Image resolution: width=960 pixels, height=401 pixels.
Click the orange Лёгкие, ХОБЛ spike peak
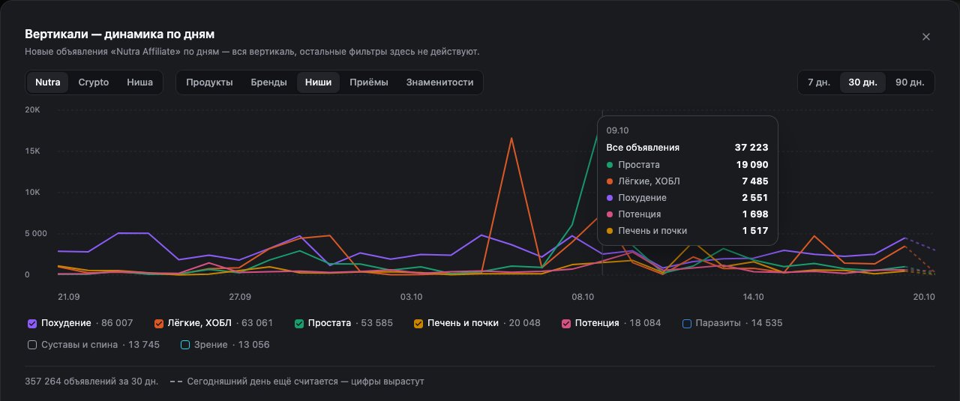click(x=511, y=139)
